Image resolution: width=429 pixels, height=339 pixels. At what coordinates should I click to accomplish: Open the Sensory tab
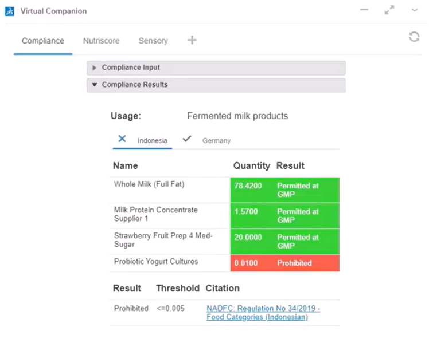click(x=153, y=41)
